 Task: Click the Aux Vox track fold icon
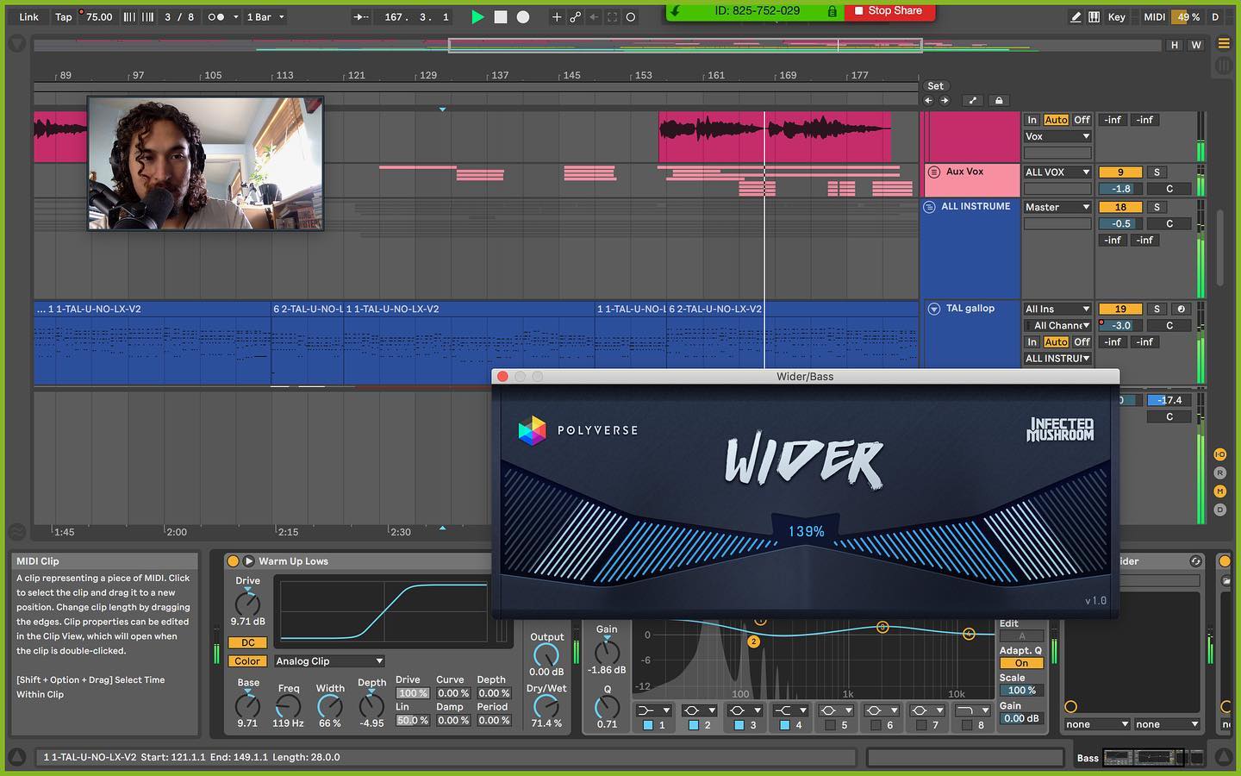tap(933, 172)
